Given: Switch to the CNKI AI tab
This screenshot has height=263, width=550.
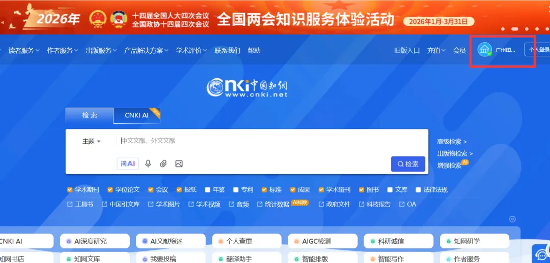Looking at the screenshot, I should (x=137, y=115).
